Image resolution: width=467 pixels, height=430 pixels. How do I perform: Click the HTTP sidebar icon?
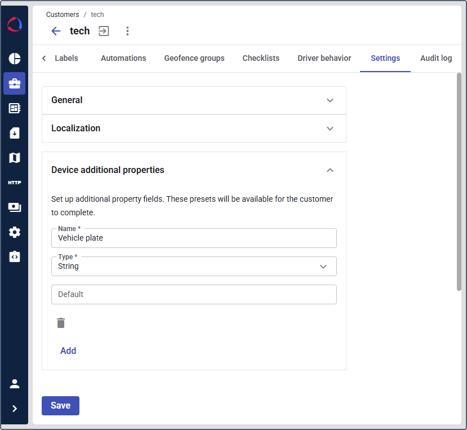(15, 183)
